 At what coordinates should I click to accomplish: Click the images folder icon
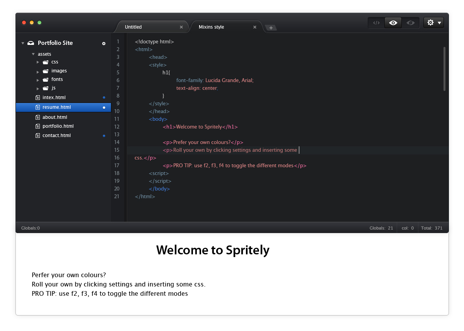pos(46,71)
